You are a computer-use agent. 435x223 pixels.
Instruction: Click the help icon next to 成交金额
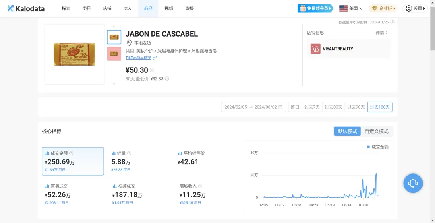tap(71, 153)
